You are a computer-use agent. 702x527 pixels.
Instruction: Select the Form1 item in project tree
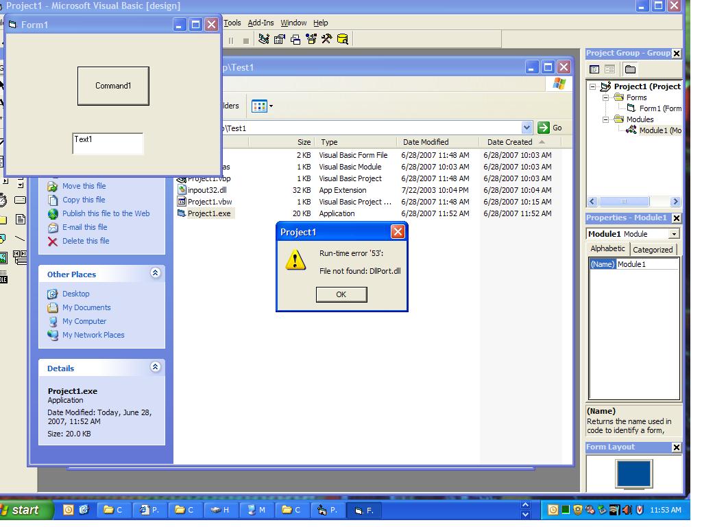click(660, 108)
